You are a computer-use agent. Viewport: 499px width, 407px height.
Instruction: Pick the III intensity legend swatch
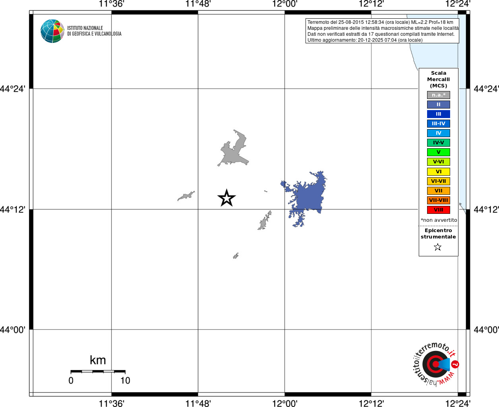click(439, 114)
